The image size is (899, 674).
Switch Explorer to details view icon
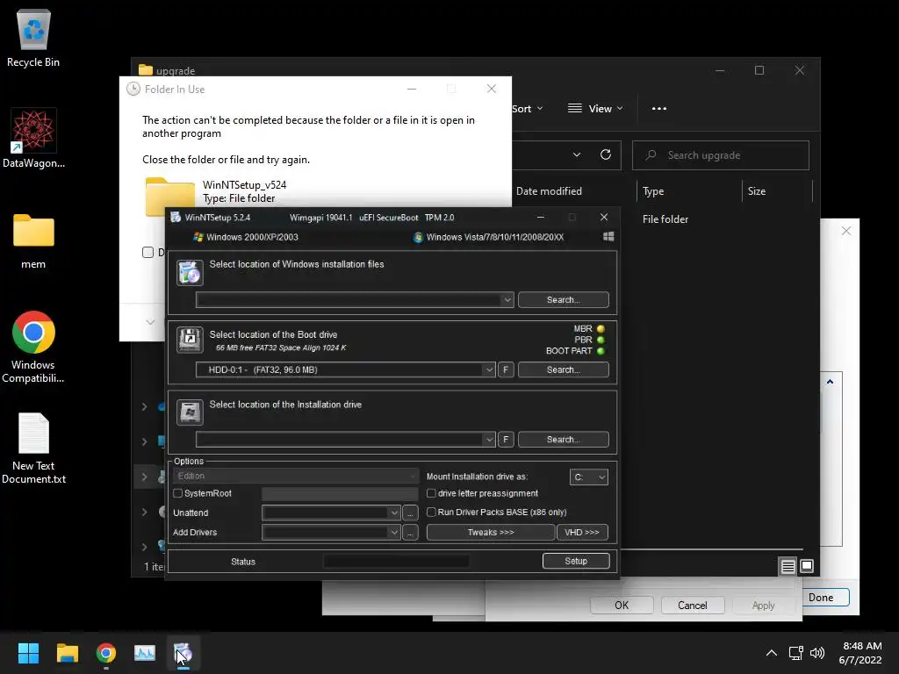pos(788,567)
